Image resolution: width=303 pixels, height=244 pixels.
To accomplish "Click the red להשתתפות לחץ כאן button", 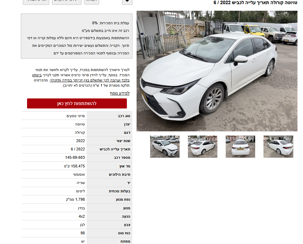I will (77, 103).
